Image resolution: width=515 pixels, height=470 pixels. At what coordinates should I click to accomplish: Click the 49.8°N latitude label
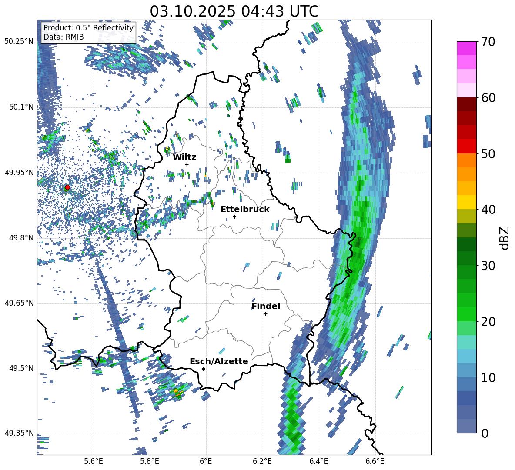click(x=21, y=238)
